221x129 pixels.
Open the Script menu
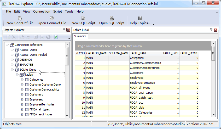click(57, 12)
